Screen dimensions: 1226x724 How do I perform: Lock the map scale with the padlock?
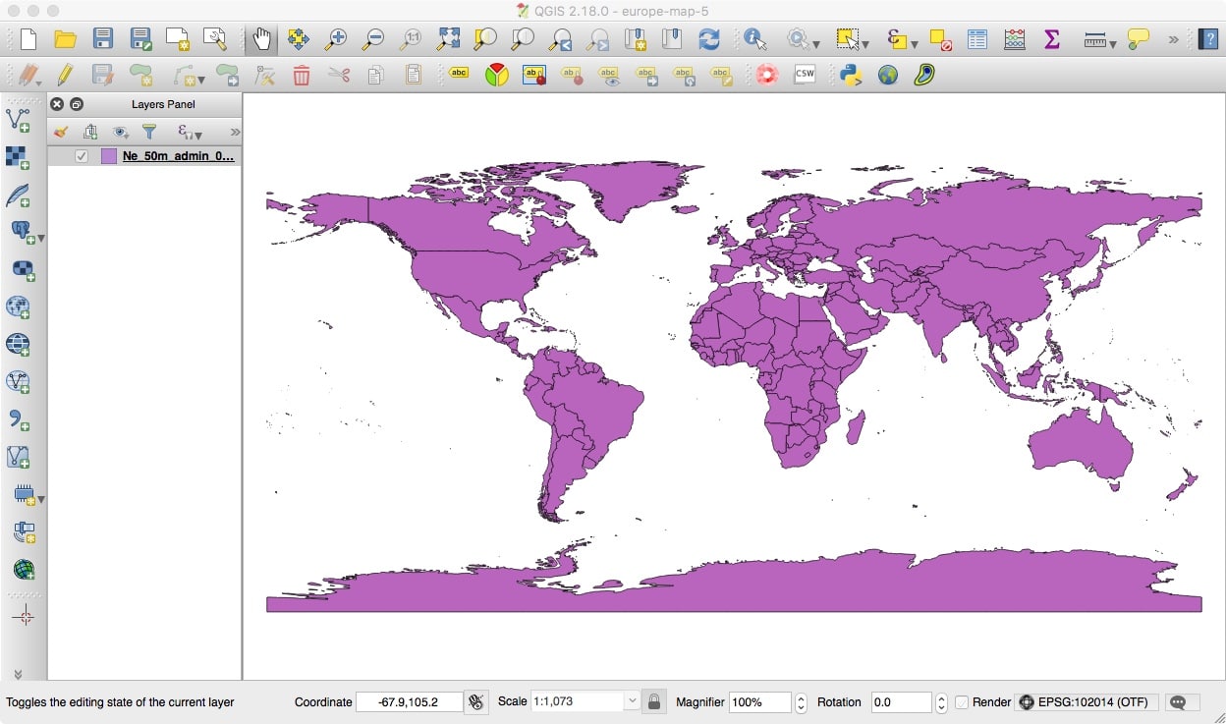pos(654,701)
